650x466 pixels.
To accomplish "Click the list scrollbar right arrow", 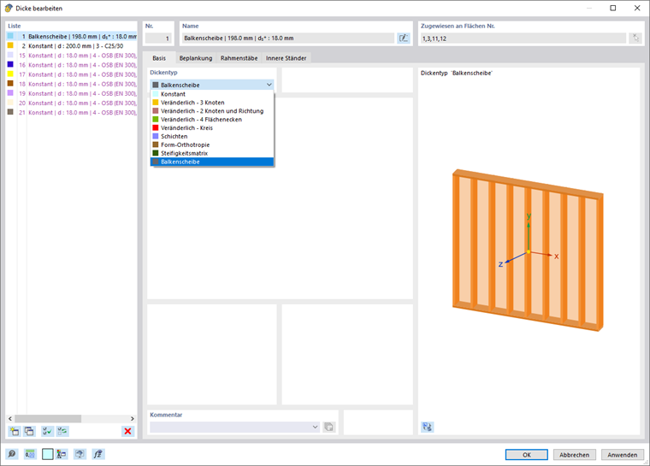I will click(x=133, y=419).
